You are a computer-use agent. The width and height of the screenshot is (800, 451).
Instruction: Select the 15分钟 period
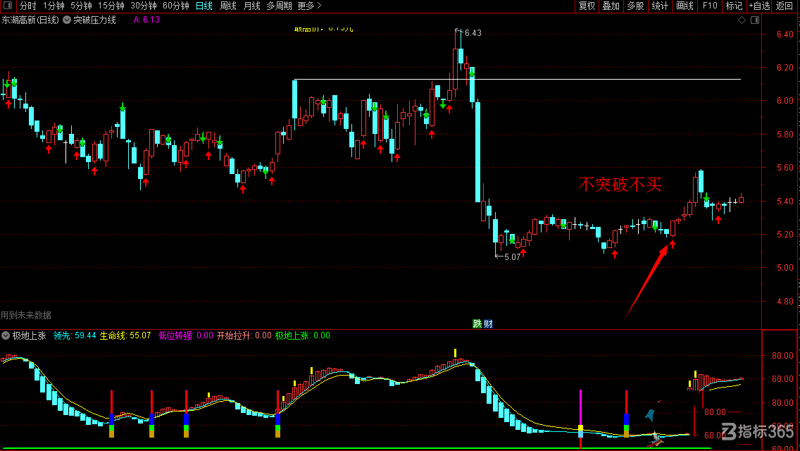(x=111, y=6)
